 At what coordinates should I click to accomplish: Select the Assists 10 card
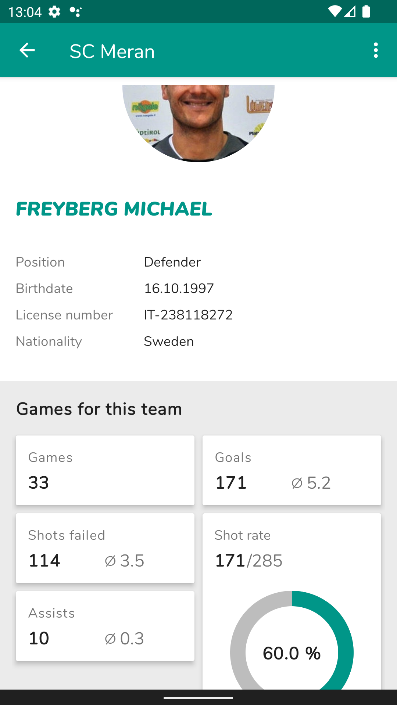point(105,626)
